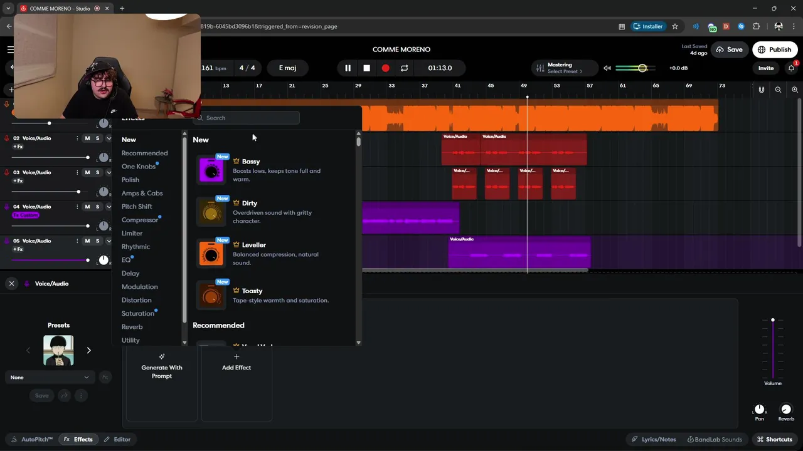803x451 pixels.
Task: Pause playback with the pause button
Action: 348,68
